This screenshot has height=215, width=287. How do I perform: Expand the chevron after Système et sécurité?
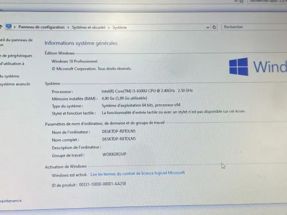[108, 28]
